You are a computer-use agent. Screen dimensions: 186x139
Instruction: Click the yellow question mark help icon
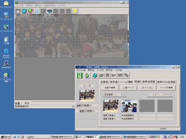[x=75, y=11]
